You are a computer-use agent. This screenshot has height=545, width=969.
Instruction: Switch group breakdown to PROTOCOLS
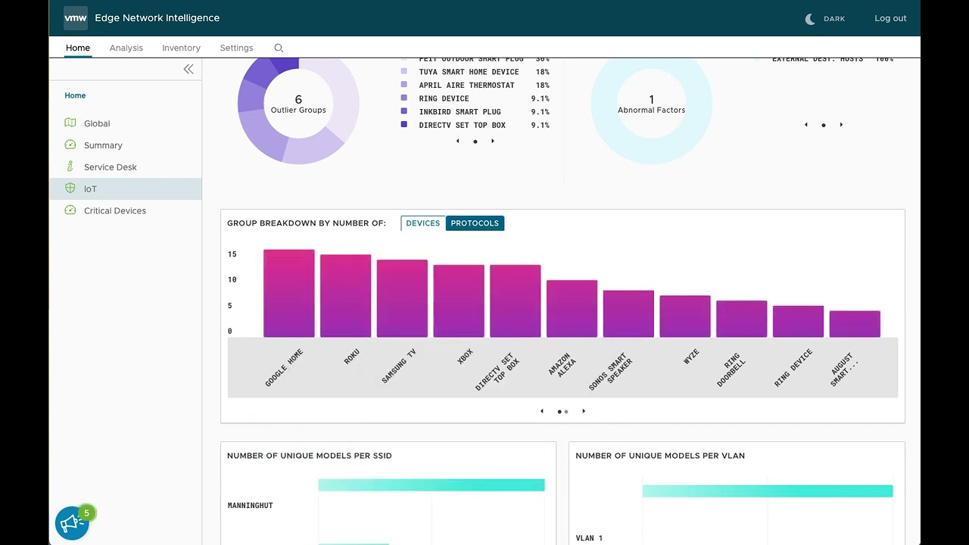tap(475, 223)
